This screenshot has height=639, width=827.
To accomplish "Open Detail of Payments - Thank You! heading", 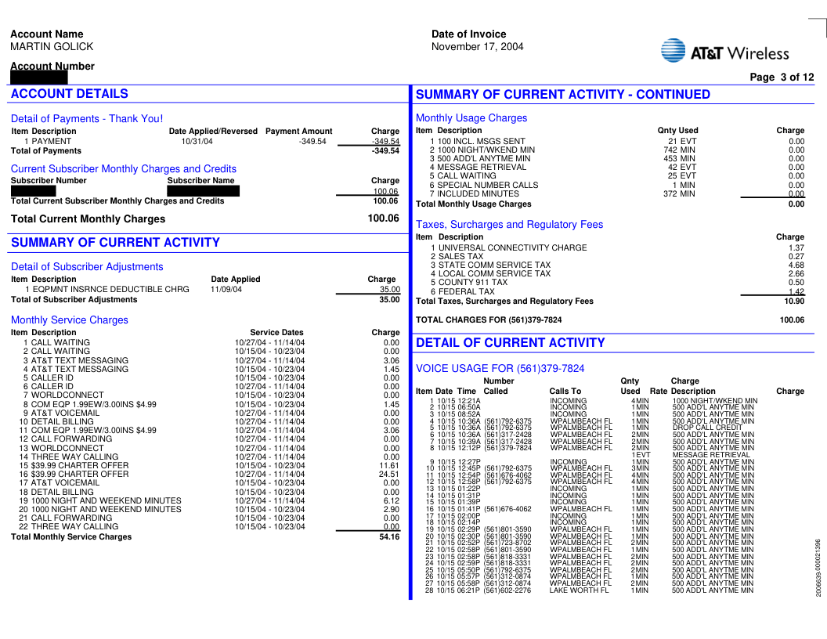I will tap(87, 119).
